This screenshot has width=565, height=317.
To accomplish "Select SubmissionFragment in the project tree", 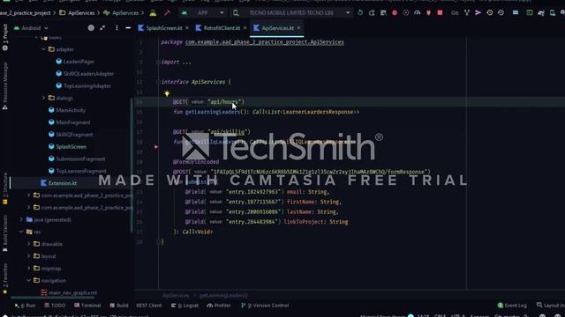I will (77, 158).
